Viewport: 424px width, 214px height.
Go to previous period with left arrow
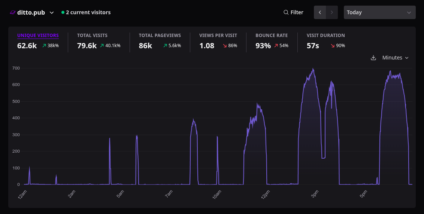click(x=320, y=12)
